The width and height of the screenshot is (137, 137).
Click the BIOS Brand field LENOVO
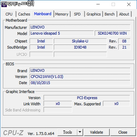(80, 70)
